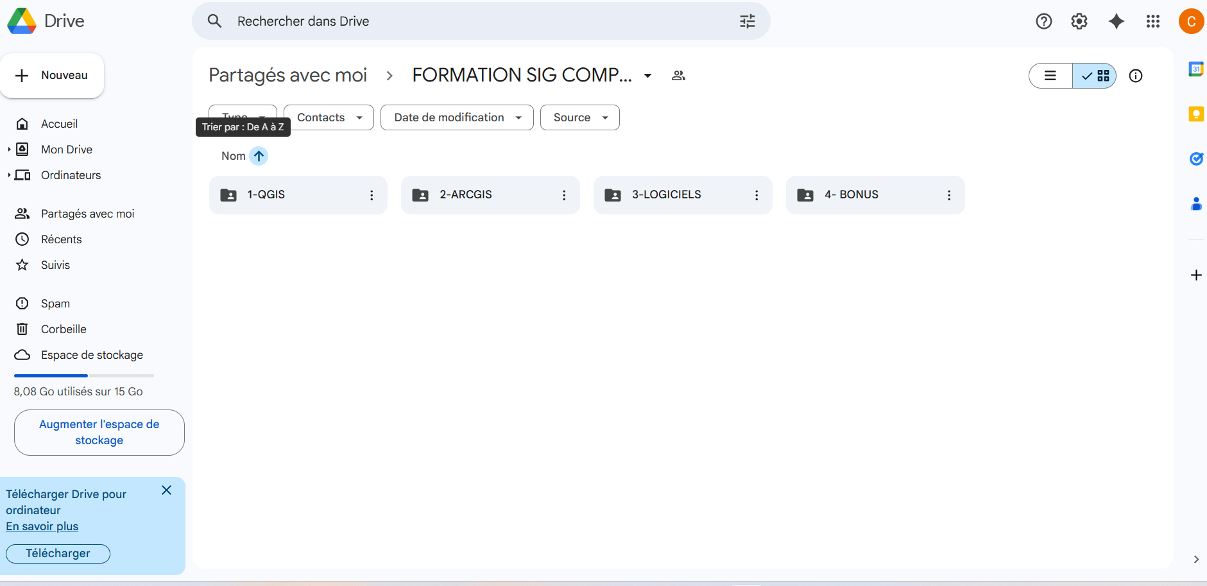Open Drive settings gear

point(1079,21)
